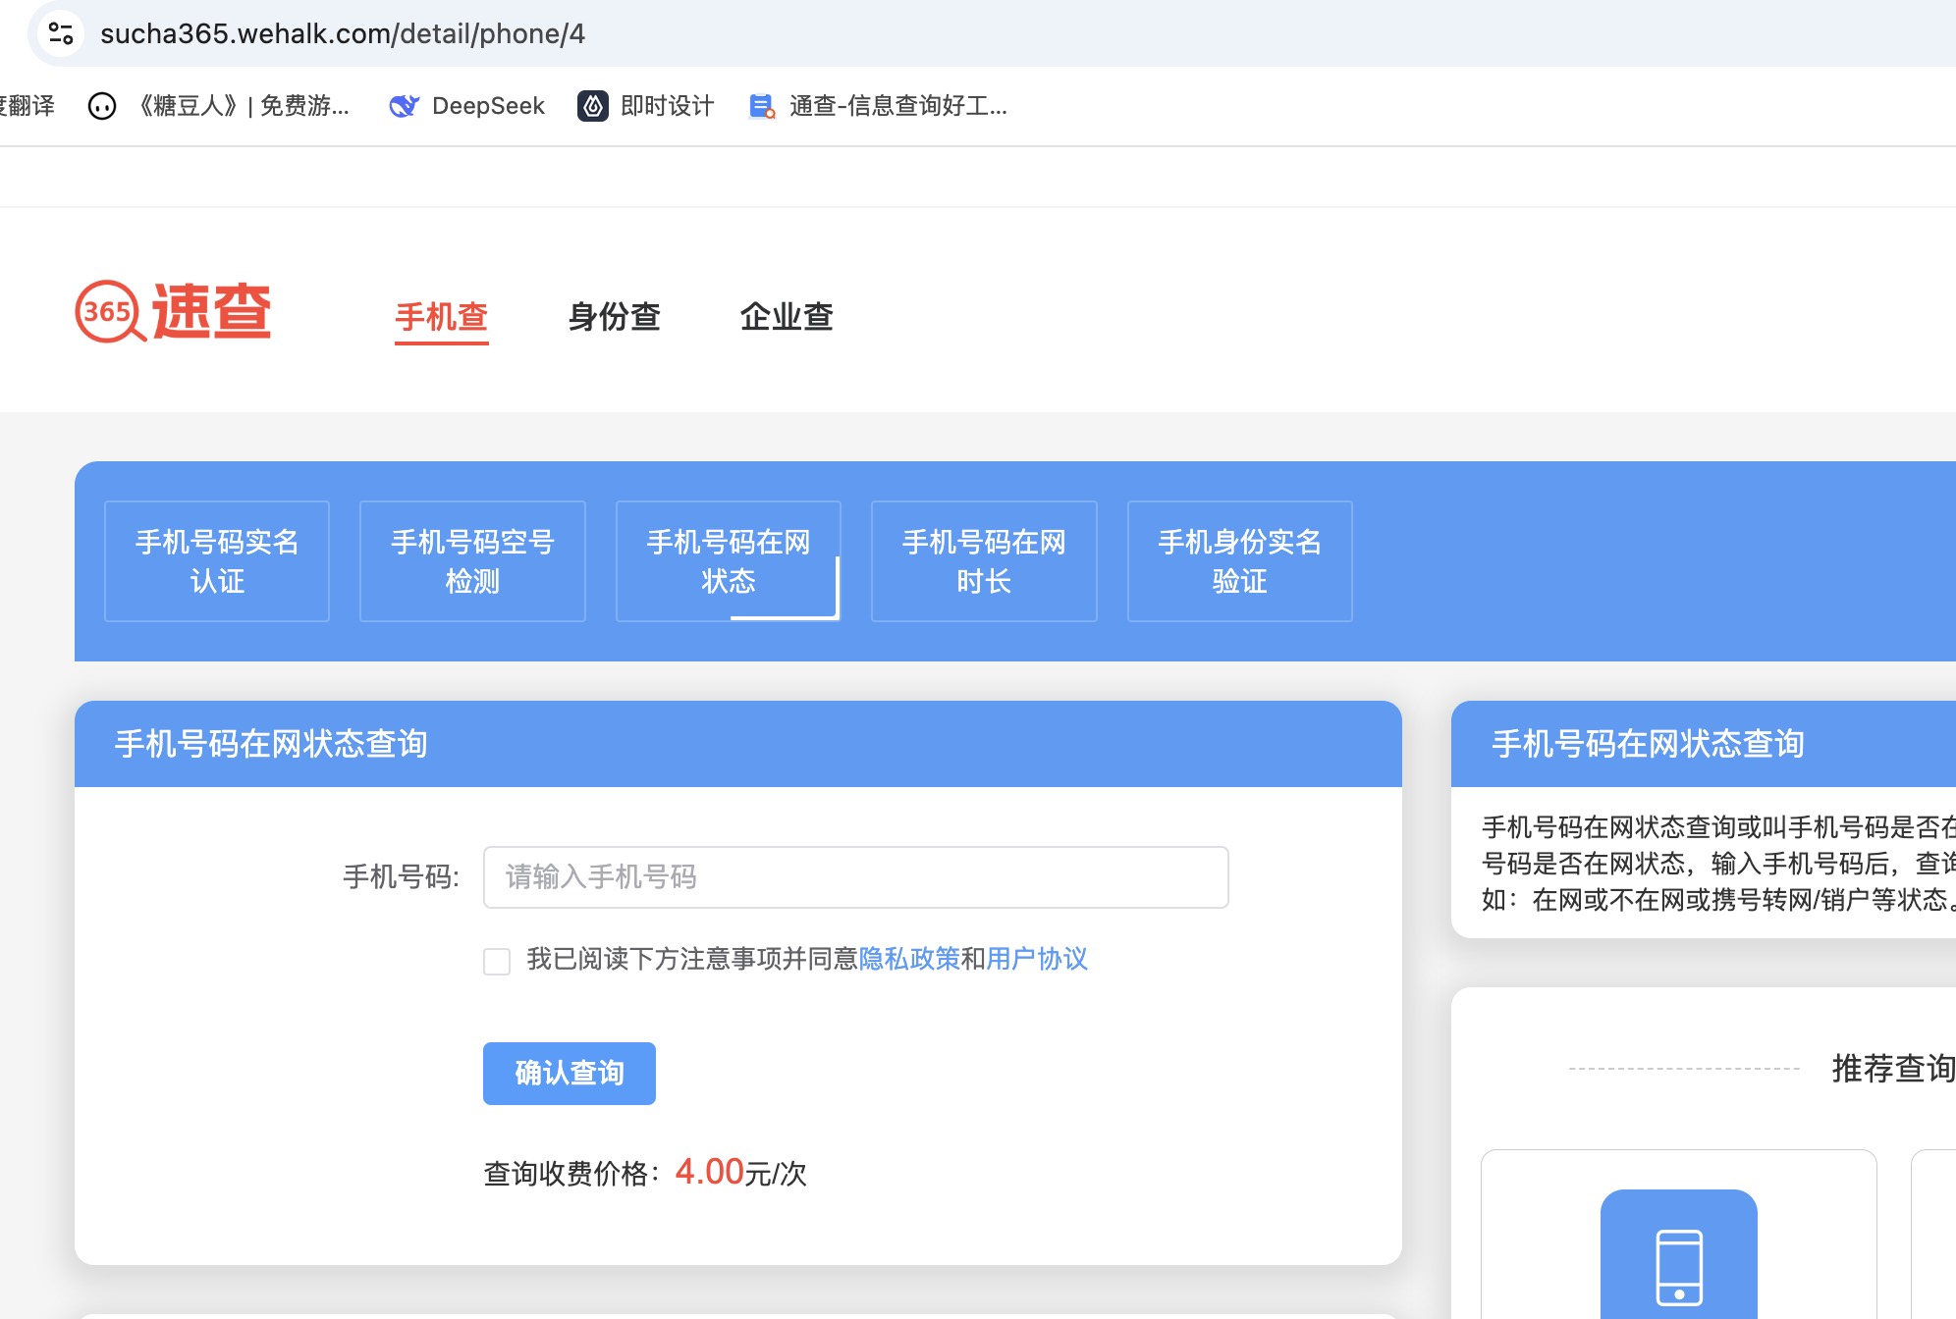The image size is (1956, 1319).
Task: Select 手机号码在网状态 service tile
Action: 728,561
